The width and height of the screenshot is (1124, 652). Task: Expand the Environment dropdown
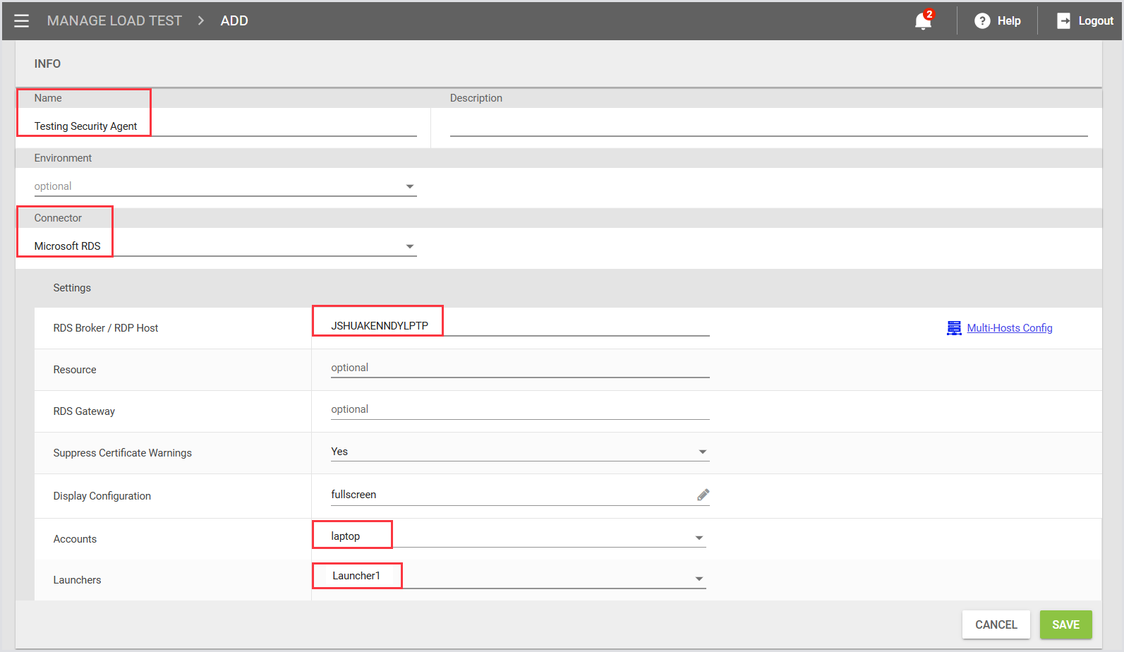click(409, 186)
